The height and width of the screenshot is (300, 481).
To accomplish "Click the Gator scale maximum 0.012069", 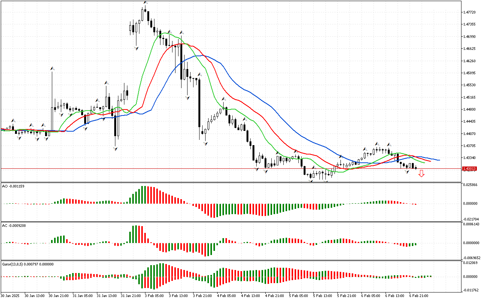I will tap(470, 263).
